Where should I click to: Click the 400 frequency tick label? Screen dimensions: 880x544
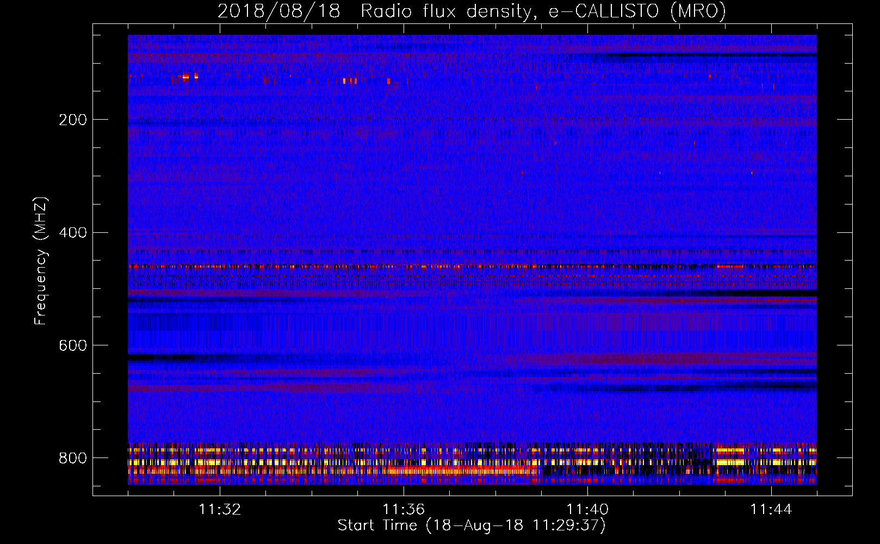[x=73, y=233]
